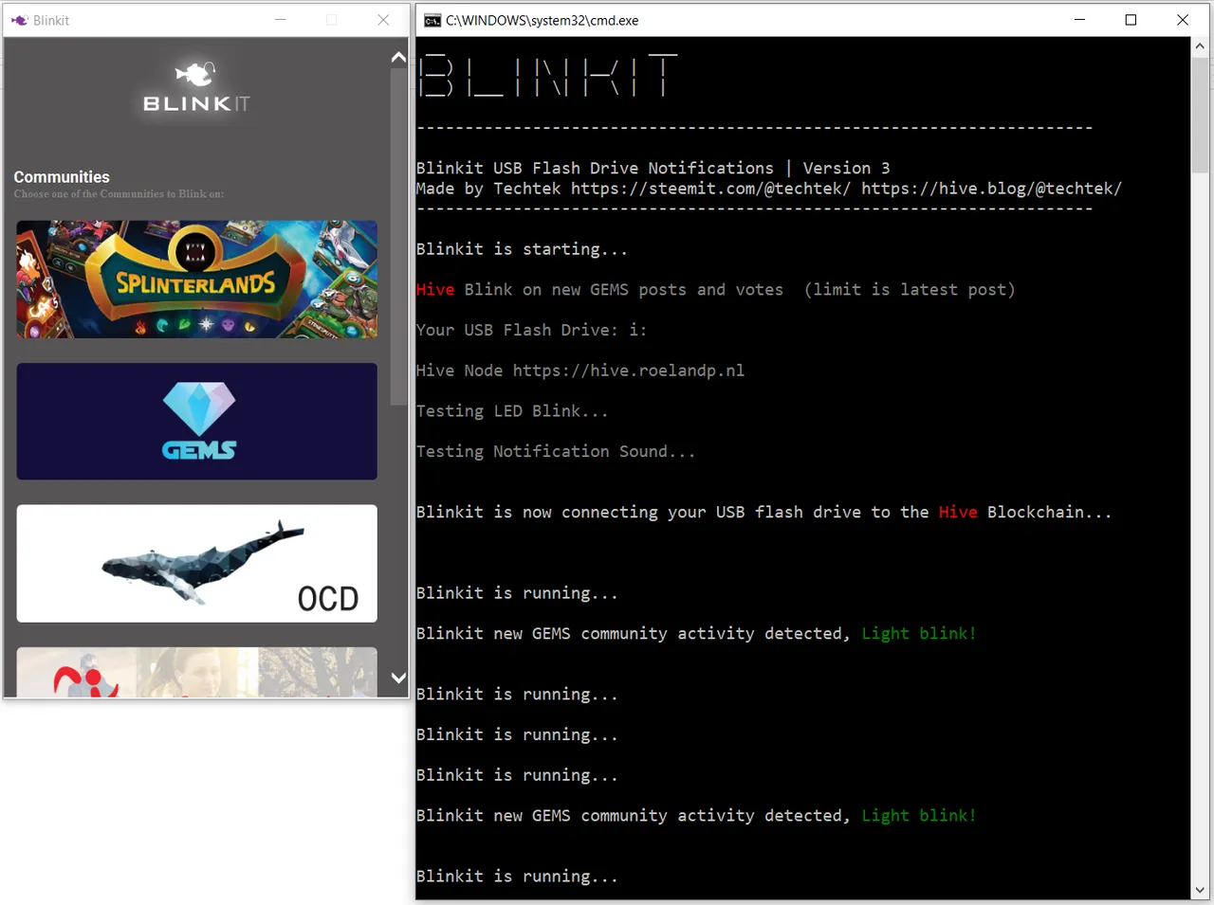
Task: Click cmd window scrollbar down arrow
Action: (x=1200, y=890)
